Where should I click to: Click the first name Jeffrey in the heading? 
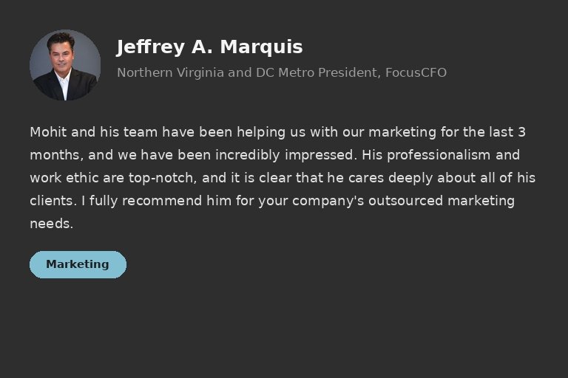tap(151, 48)
